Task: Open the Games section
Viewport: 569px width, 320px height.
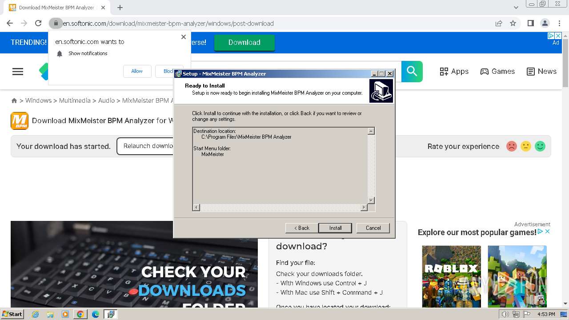Action: pos(497,71)
